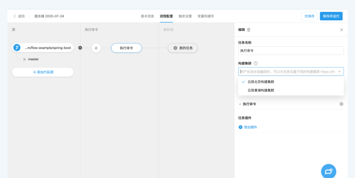355x178 pixels.
Task: Remove 执行命令 step with minus icon
Action: (341, 104)
